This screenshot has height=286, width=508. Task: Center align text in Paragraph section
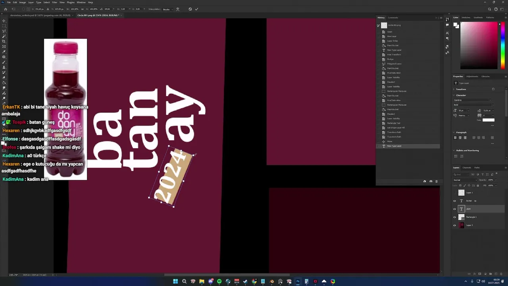click(460, 138)
